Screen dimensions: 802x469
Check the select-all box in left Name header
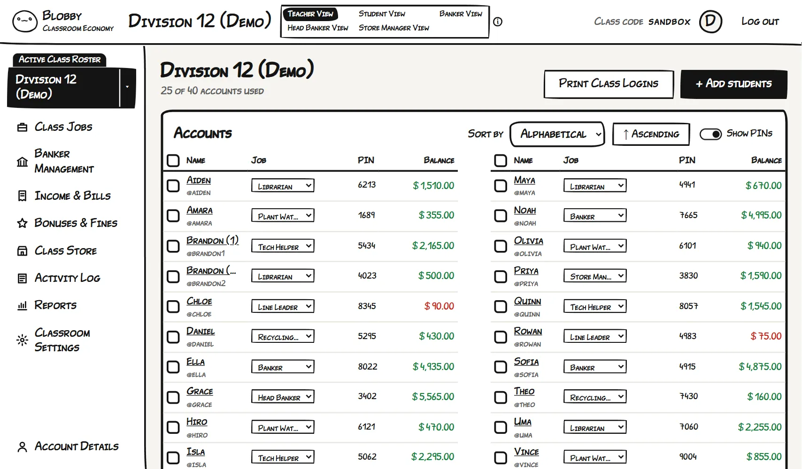(173, 160)
